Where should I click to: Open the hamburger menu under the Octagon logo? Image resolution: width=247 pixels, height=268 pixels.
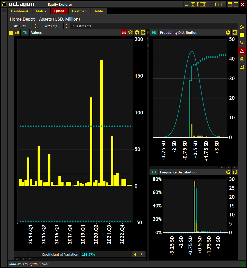point(4,11)
